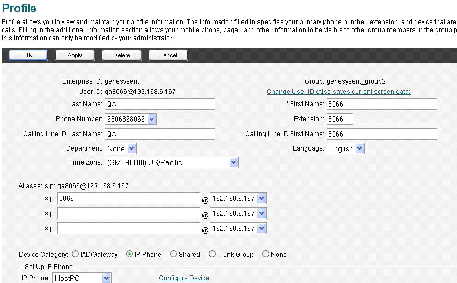Screen dimensions: 457x283
Task: Expand the Language dropdown
Action: pos(359,148)
